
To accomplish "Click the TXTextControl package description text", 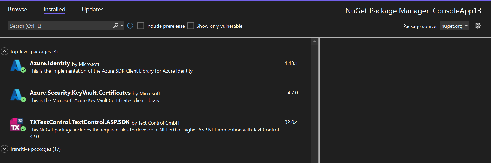I will (x=154, y=133).
